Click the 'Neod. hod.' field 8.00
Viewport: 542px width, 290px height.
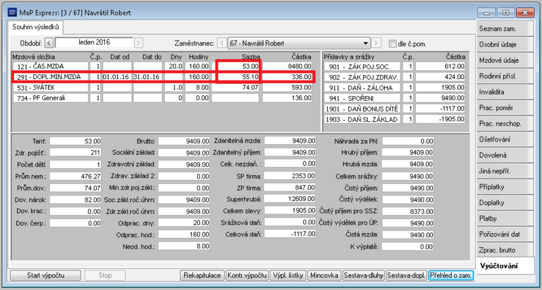pyautogui.click(x=184, y=246)
